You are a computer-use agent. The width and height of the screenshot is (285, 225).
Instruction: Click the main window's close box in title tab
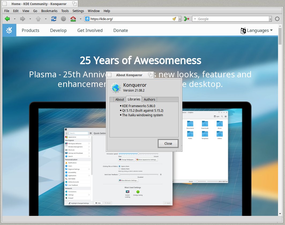pos(5,4)
